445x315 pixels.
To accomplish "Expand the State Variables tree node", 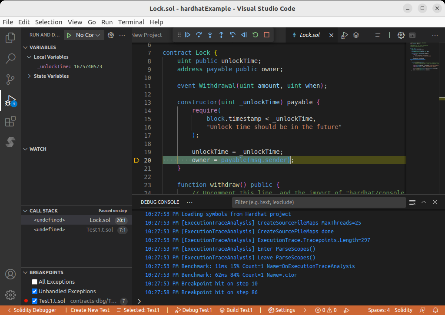I will tap(29, 76).
